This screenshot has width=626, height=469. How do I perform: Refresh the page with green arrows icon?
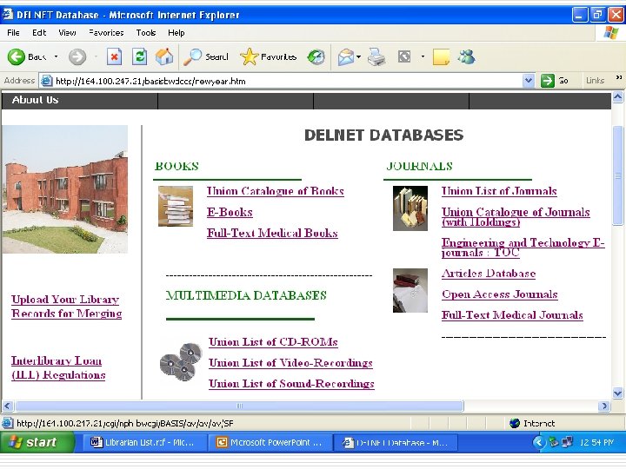coord(139,56)
